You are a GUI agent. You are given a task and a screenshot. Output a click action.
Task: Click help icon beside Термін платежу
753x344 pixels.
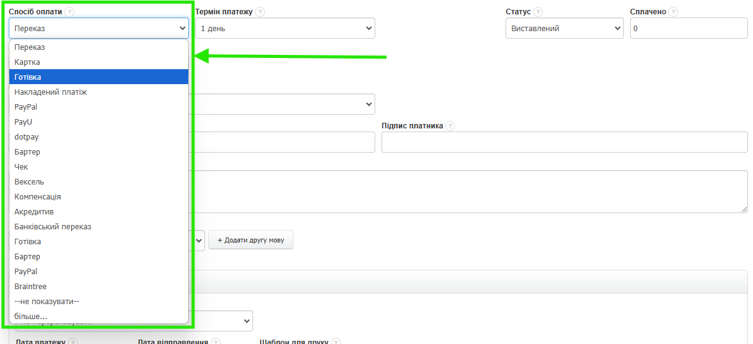coord(260,12)
